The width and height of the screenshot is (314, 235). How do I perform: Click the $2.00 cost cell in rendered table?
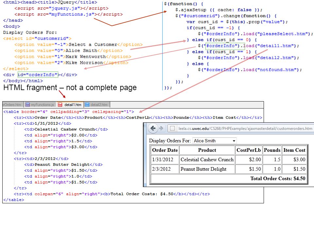click(x=249, y=160)
